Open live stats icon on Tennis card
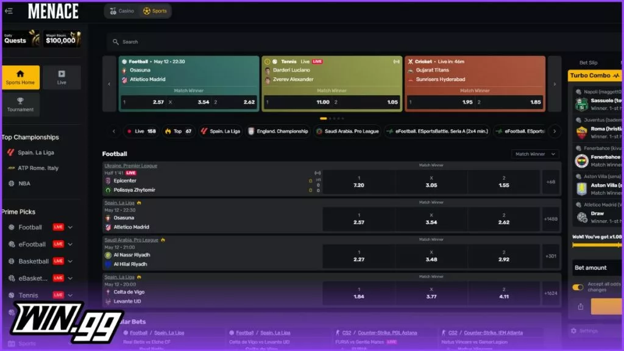624x351 pixels. pyautogui.click(x=396, y=62)
